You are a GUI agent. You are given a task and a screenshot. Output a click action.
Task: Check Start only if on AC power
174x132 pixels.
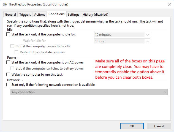pyautogui.click(x=8, y=62)
